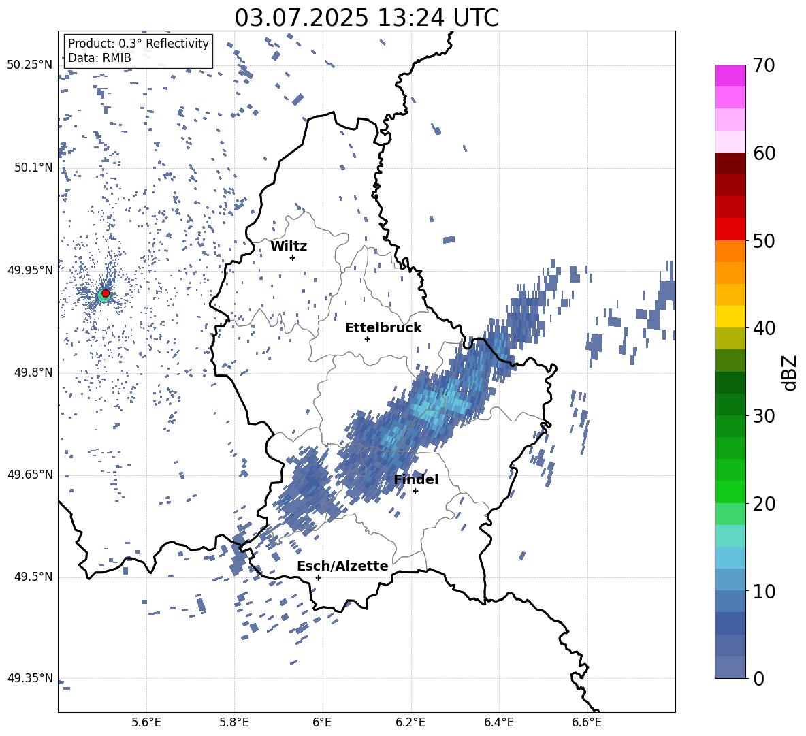Select the Ettelbruck city label

tap(383, 328)
